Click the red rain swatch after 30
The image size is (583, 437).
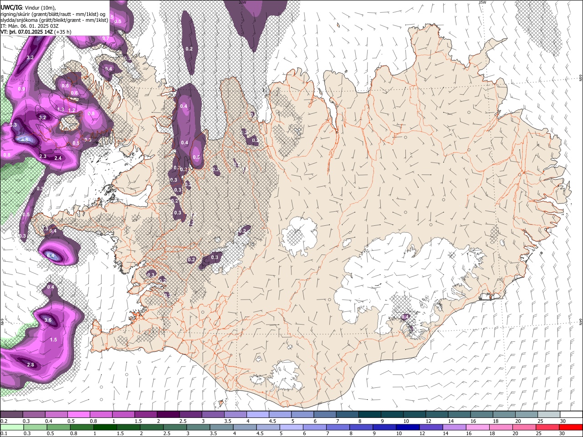[571, 427]
